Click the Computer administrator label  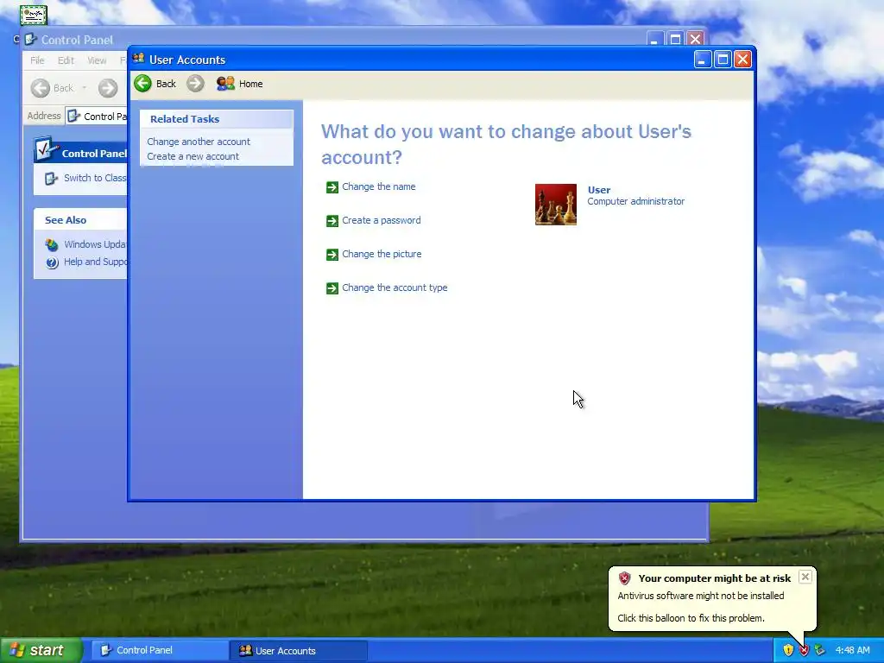636,201
